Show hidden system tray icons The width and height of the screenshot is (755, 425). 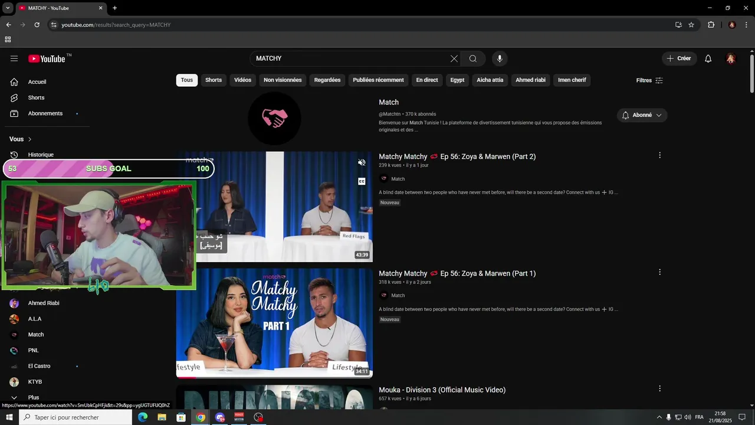(x=659, y=417)
